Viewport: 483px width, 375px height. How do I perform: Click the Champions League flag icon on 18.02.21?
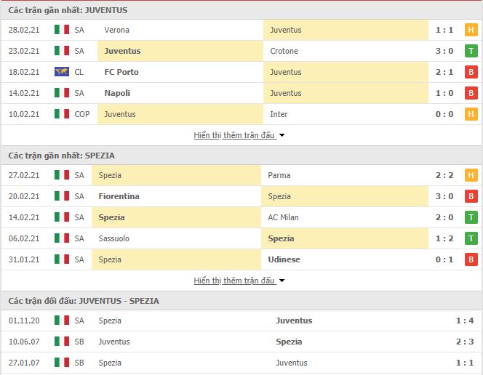coord(62,72)
